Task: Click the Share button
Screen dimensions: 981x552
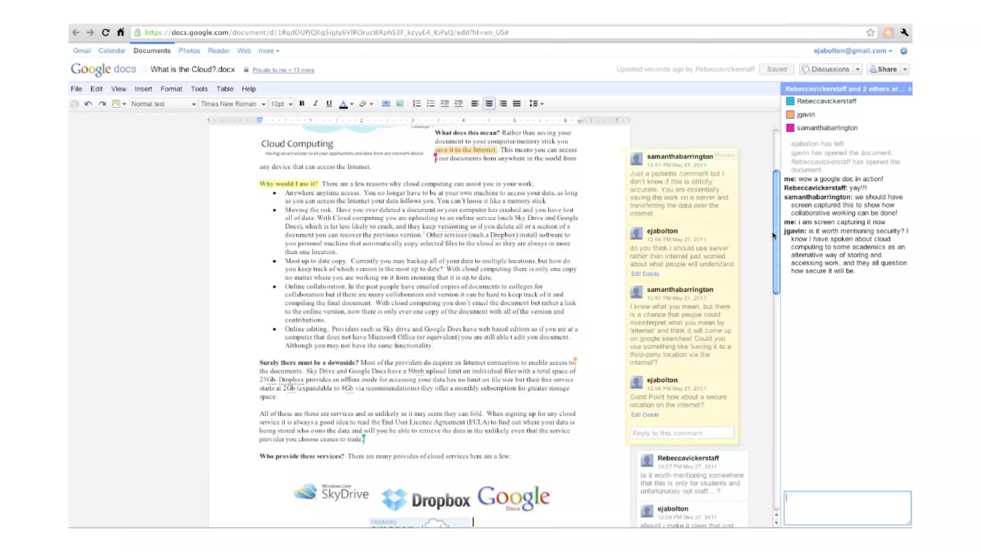Action: (x=884, y=69)
